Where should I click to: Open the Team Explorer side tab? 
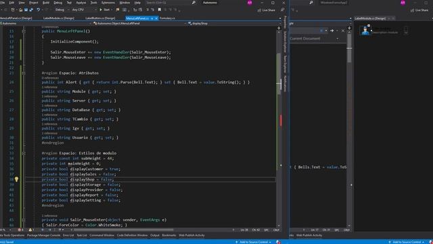coord(286,64)
